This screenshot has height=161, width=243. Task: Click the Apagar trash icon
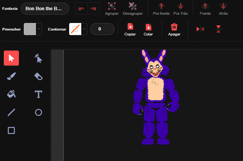(174, 27)
